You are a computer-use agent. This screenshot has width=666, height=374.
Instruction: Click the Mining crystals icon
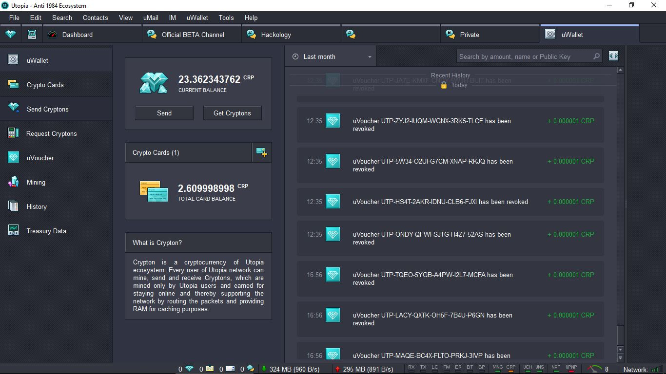[13, 181]
